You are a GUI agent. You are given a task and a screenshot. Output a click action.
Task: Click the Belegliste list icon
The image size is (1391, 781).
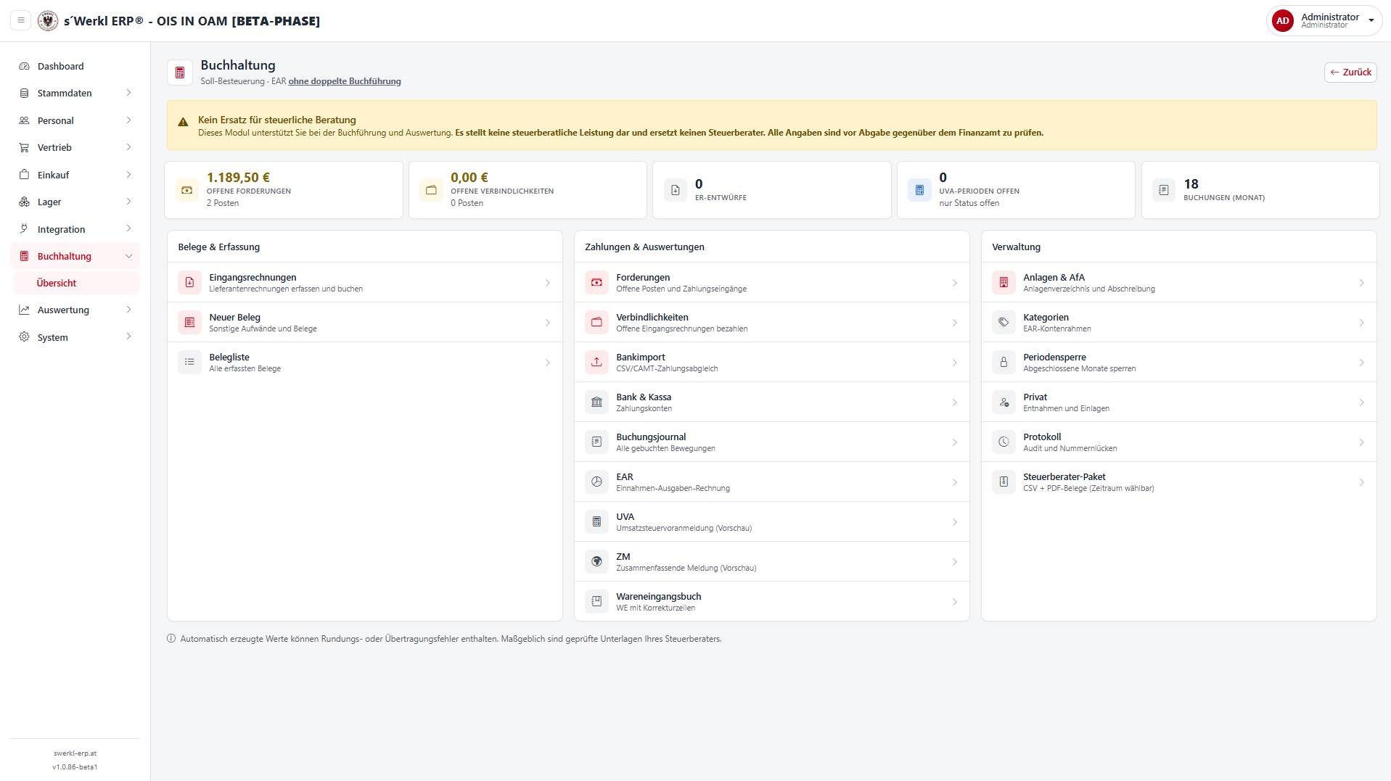click(189, 362)
